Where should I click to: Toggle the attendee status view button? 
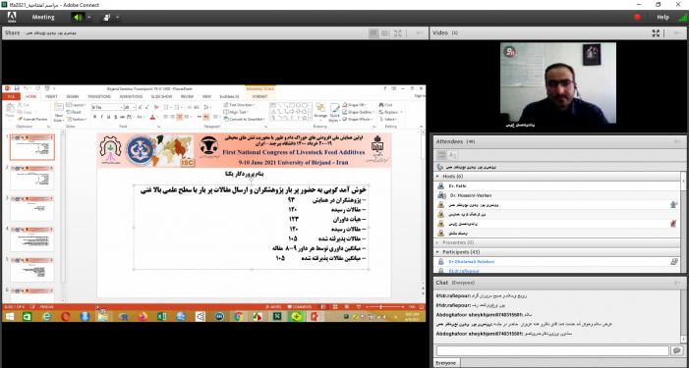[x=452, y=155]
